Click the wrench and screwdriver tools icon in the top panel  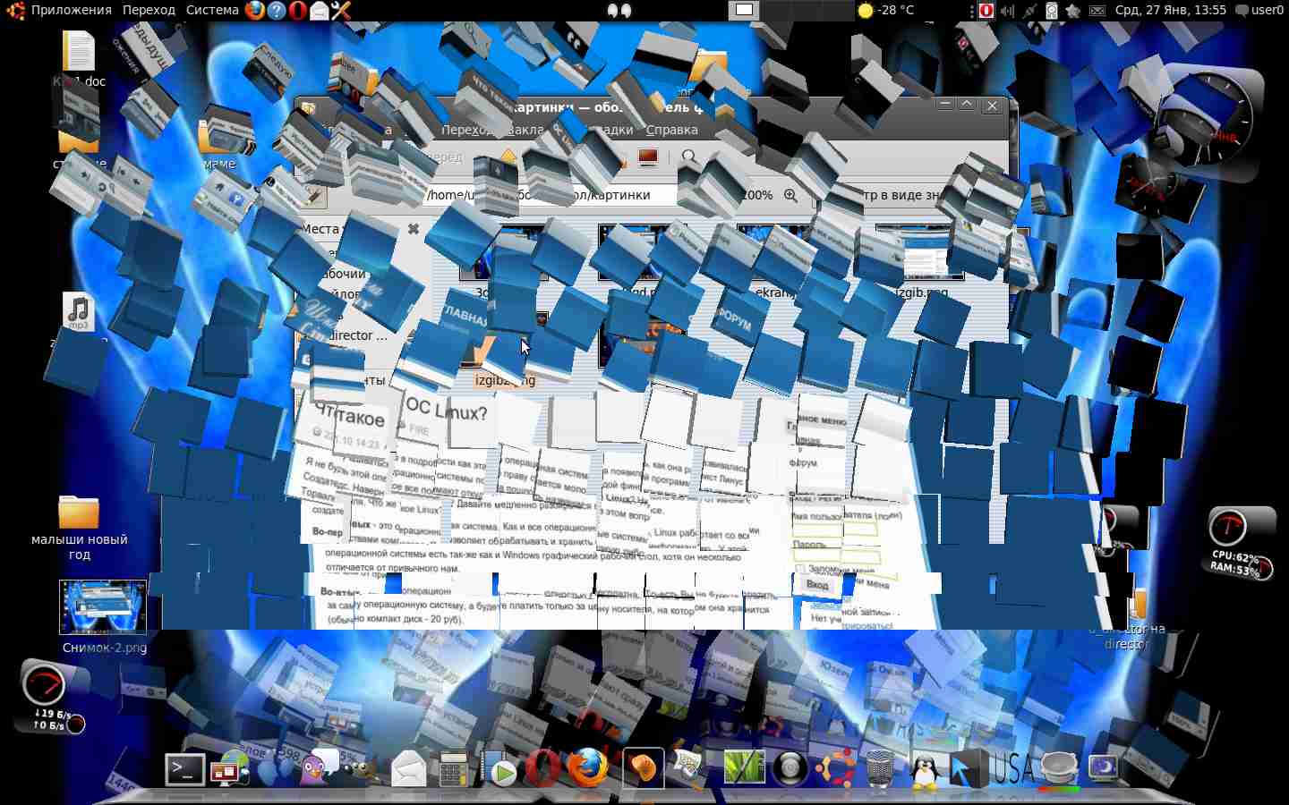(340, 11)
